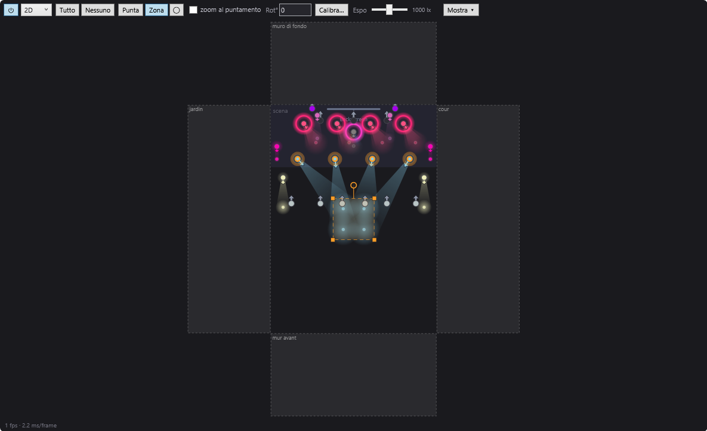Open the Calibra... dialog
The image size is (707, 431).
[x=331, y=10]
